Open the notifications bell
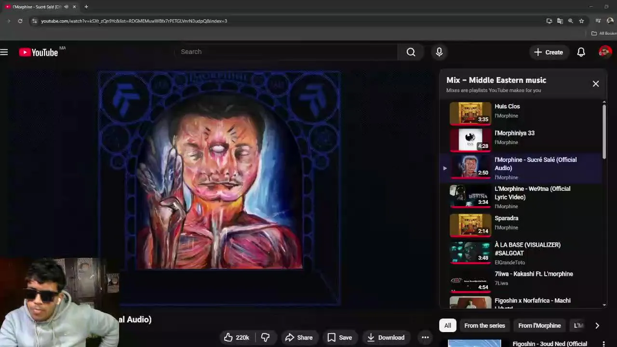 coord(581,52)
